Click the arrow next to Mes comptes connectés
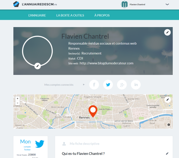The height and width of the screenshot is (158, 179). click(x=84, y=85)
